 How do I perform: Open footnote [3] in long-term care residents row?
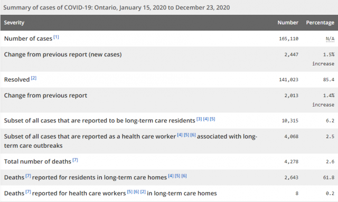click(199, 119)
